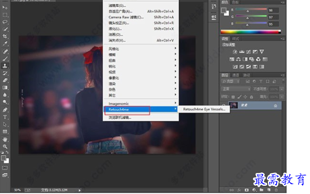
Task: Add a layer style with fx icon
Action: tap(239, 190)
